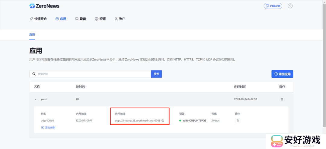Viewport: 326px width, 149px height.
Task: Click device name WIN-Q5BUI4T5PG5
Action: [x=195, y=121]
